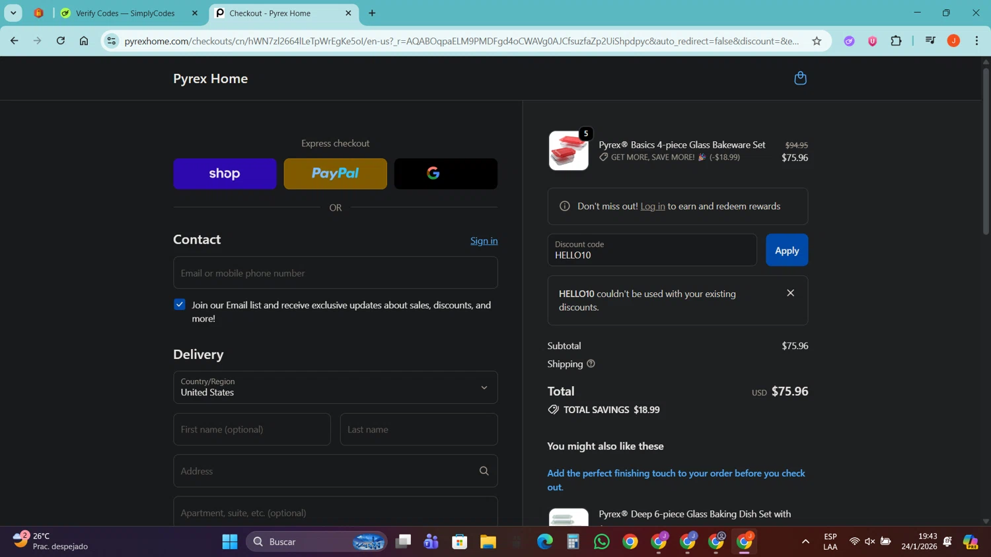This screenshot has width=991, height=557.
Task: Apply the HELLO10 discount code
Action: click(x=787, y=250)
